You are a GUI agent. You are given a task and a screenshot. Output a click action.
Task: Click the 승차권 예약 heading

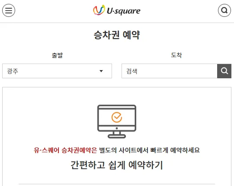117,35
